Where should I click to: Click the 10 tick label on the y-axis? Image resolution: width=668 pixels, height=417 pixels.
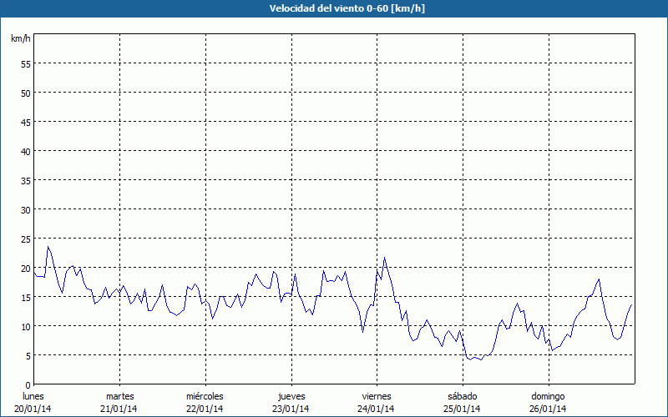tap(25, 326)
